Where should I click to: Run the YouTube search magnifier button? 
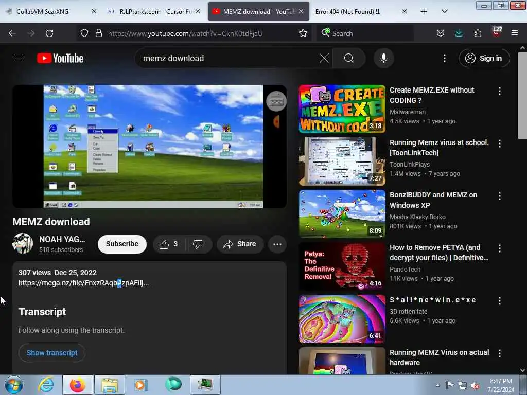pos(349,58)
